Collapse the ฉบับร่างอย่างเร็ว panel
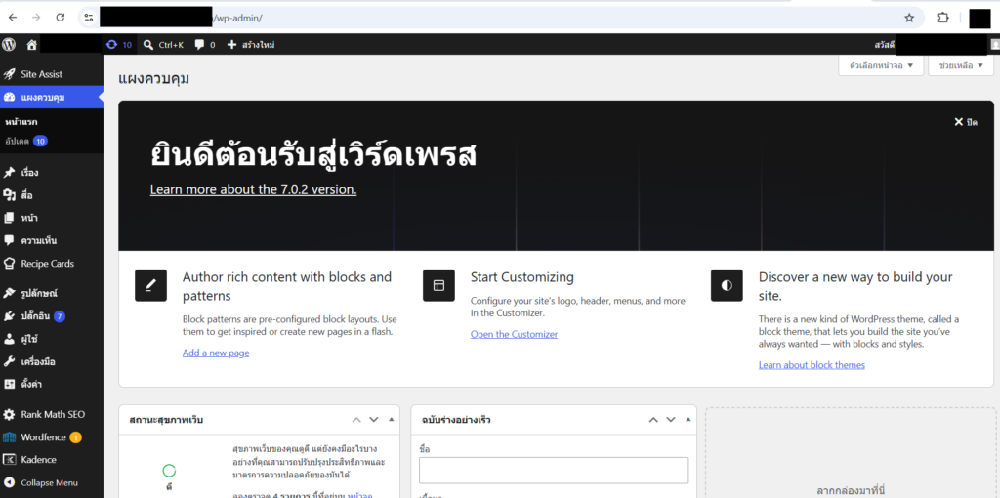This screenshot has width=1000, height=498. (x=687, y=420)
